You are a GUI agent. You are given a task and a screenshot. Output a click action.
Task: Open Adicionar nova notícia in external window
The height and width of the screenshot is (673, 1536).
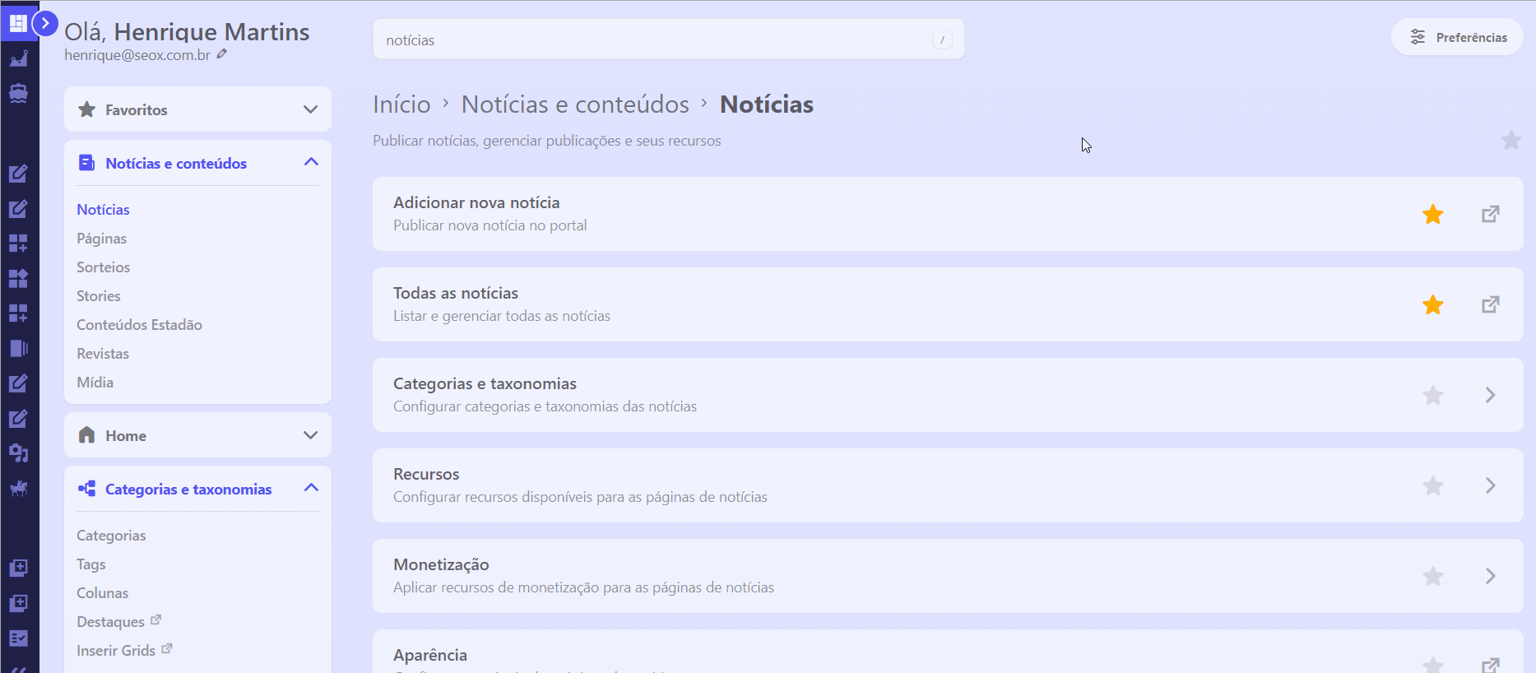pyautogui.click(x=1490, y=214)
